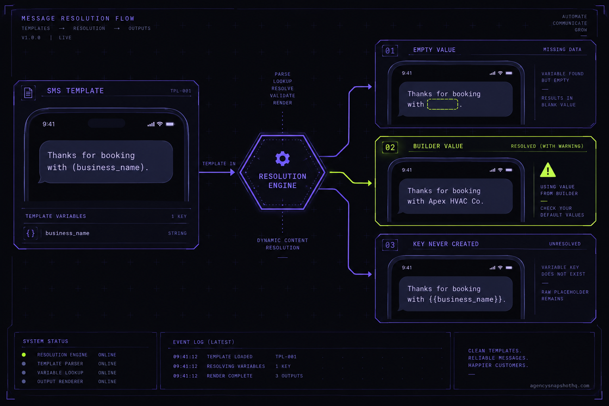Click the TPL-001 template ID label
The height and width of the screenshot is (406, 609).
pyautogui.click(x=181, y=91)
